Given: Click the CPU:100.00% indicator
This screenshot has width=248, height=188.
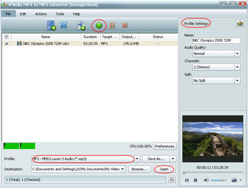Looking at the screenshot, I should pyautogui.click(x=140, y=146).
